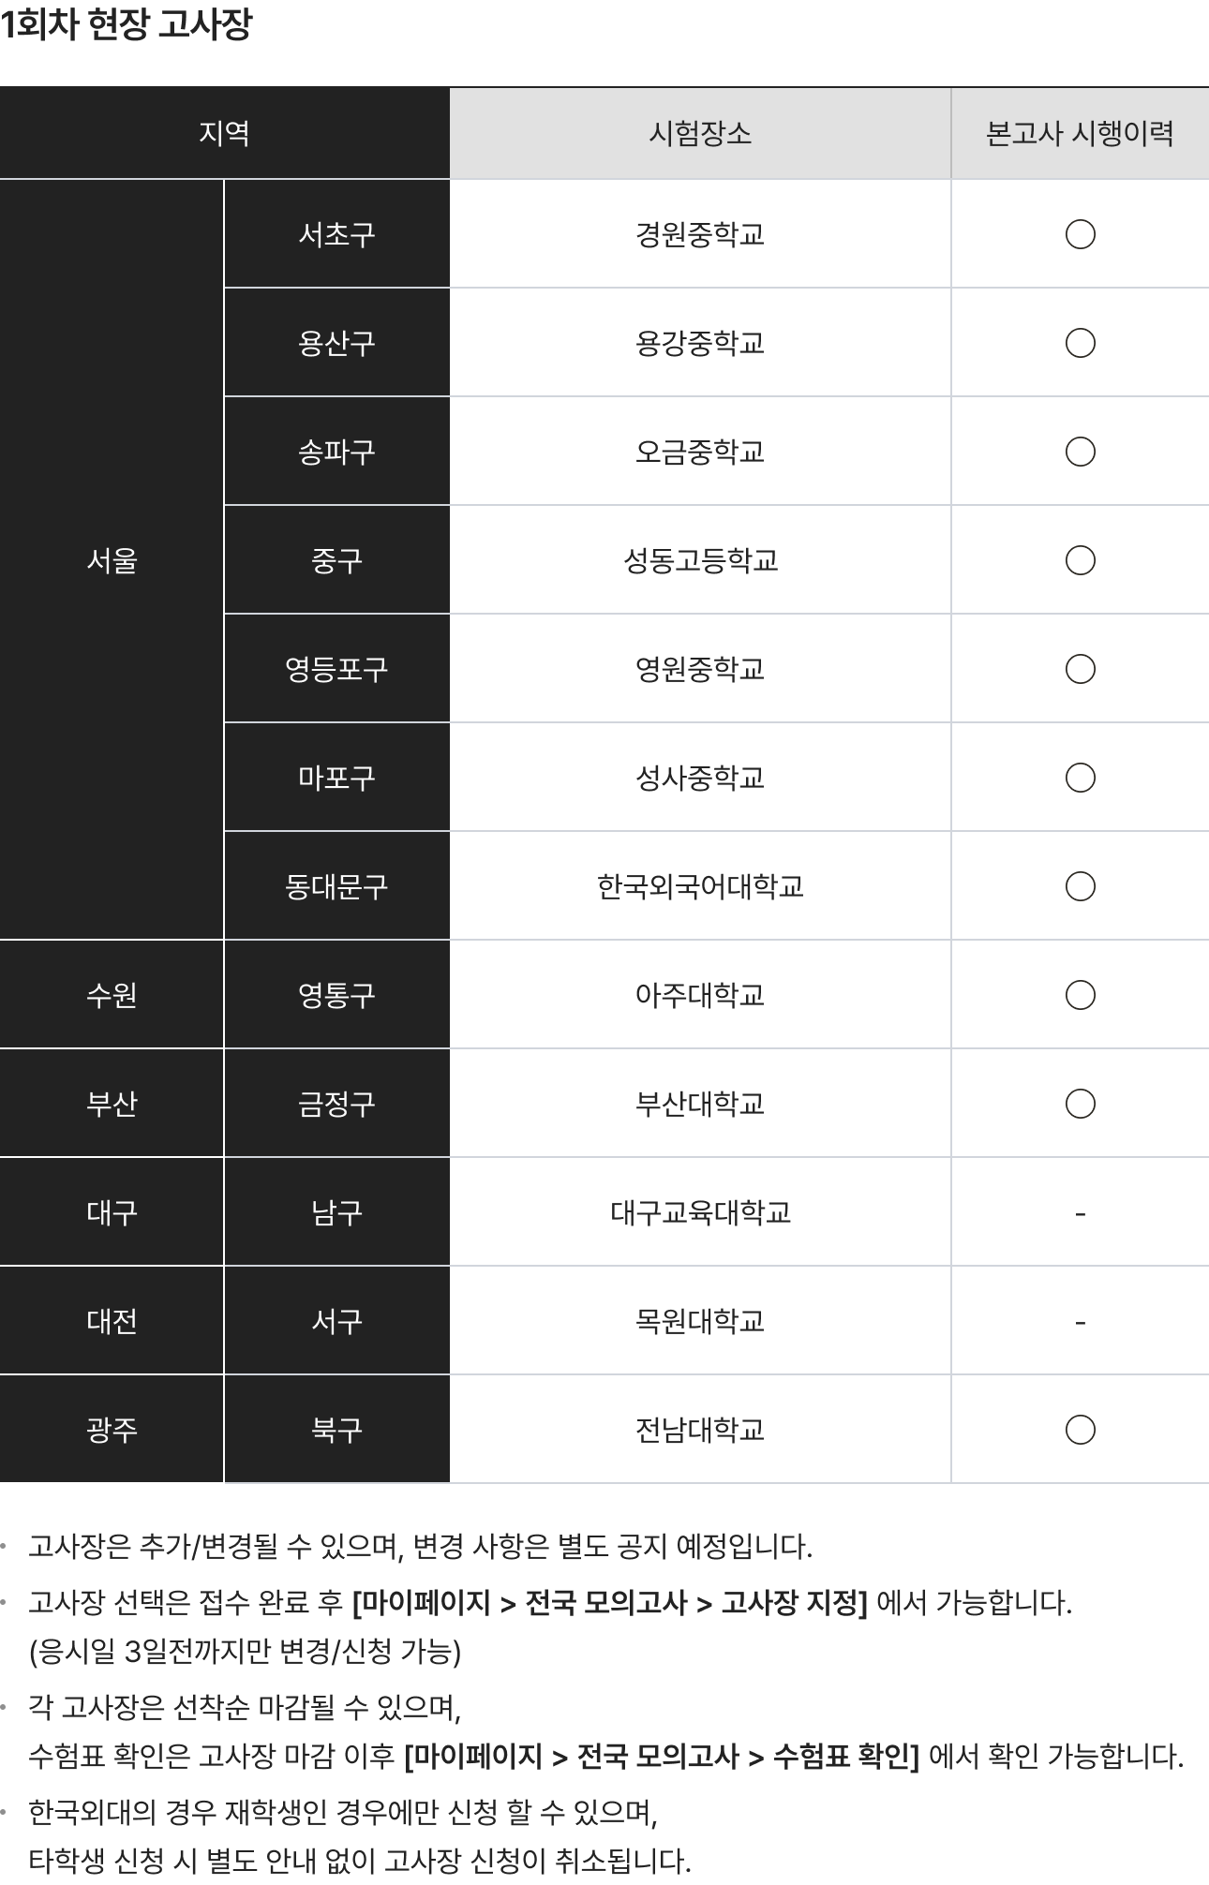Click the circle mark in 경원중학교 row

1080,234
